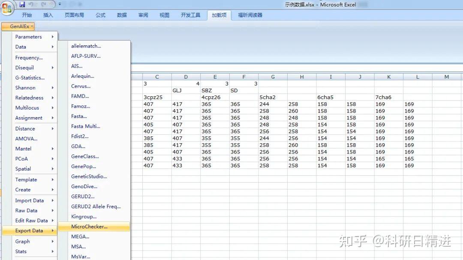Click the Office button logo

point(7,8)
